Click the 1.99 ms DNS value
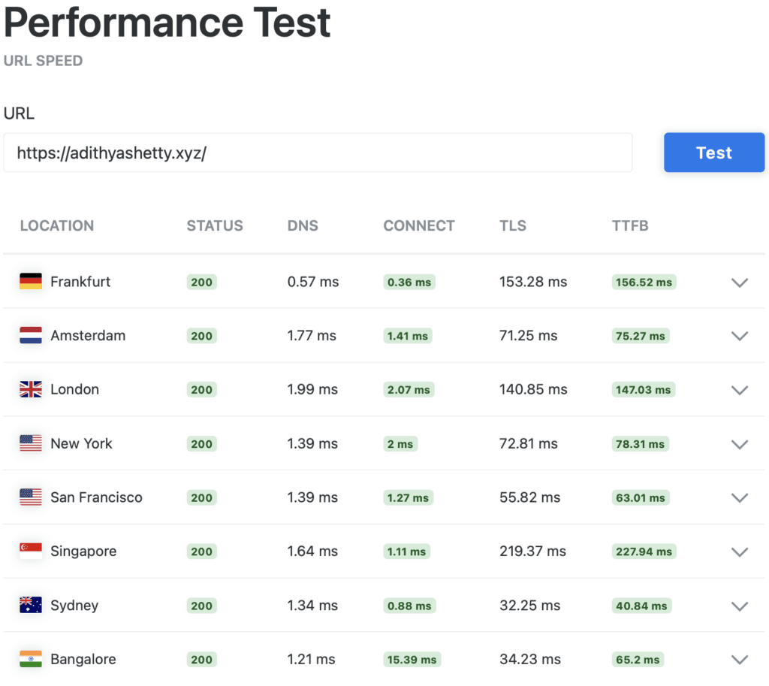Screen dimensions: 769x686 312,390
